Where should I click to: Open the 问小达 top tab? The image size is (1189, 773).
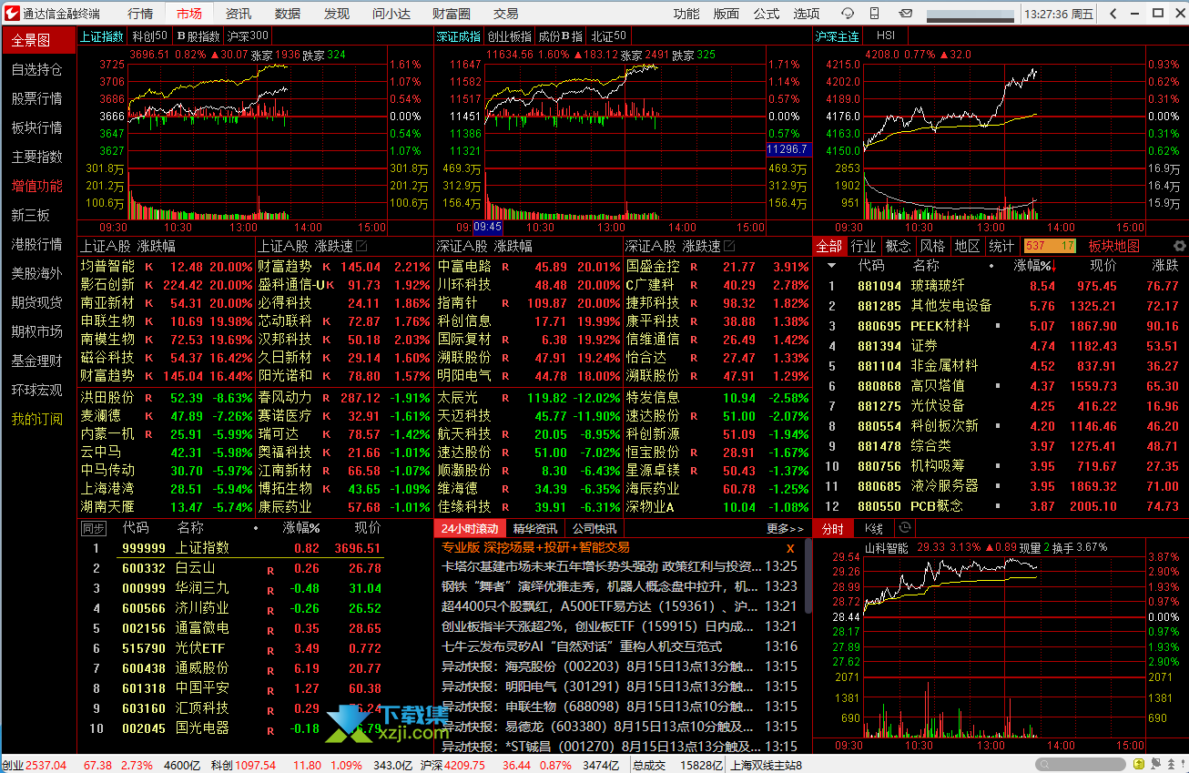coord(391,14)
